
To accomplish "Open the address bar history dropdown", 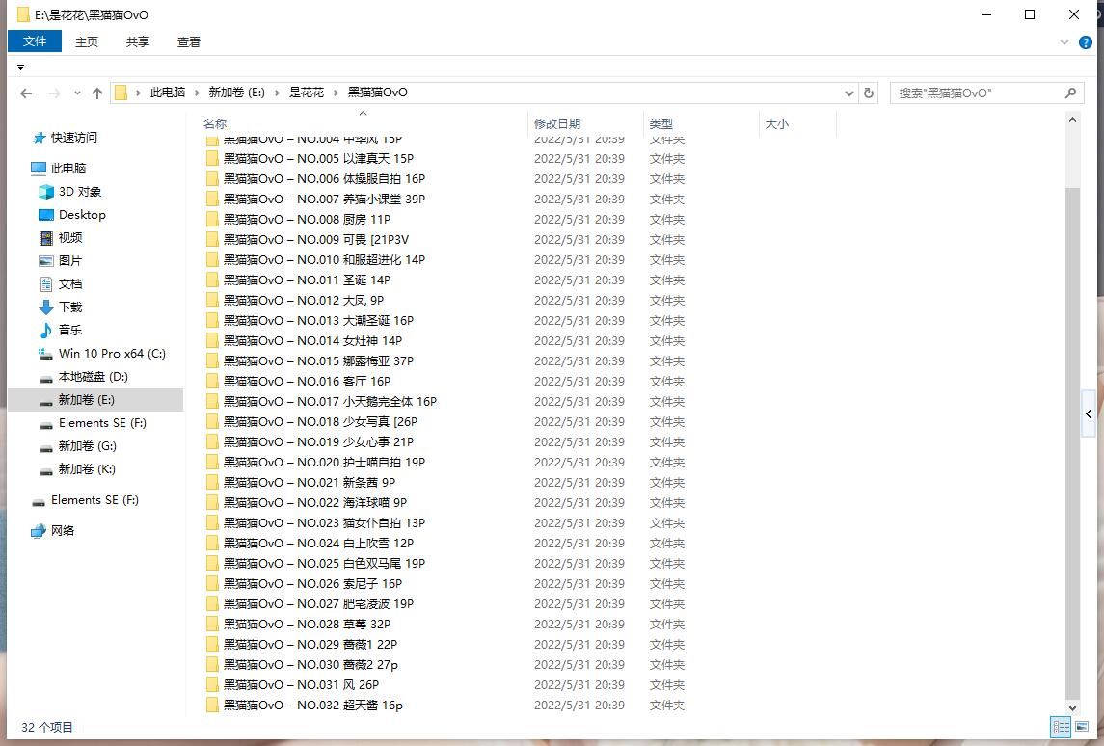I will [849, 93].
